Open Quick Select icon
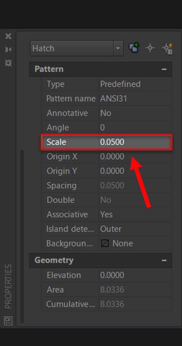The height and width of the screenshot is (346, 182). tap(167, 48)
